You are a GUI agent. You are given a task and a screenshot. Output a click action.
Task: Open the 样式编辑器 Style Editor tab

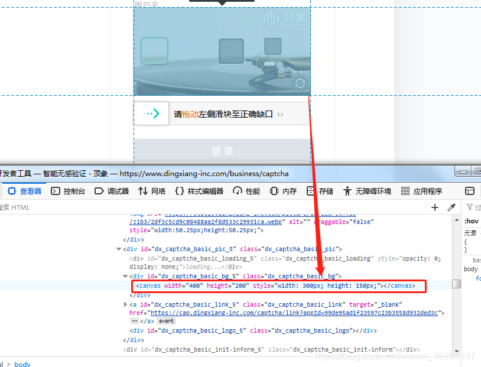coord(199,191)
